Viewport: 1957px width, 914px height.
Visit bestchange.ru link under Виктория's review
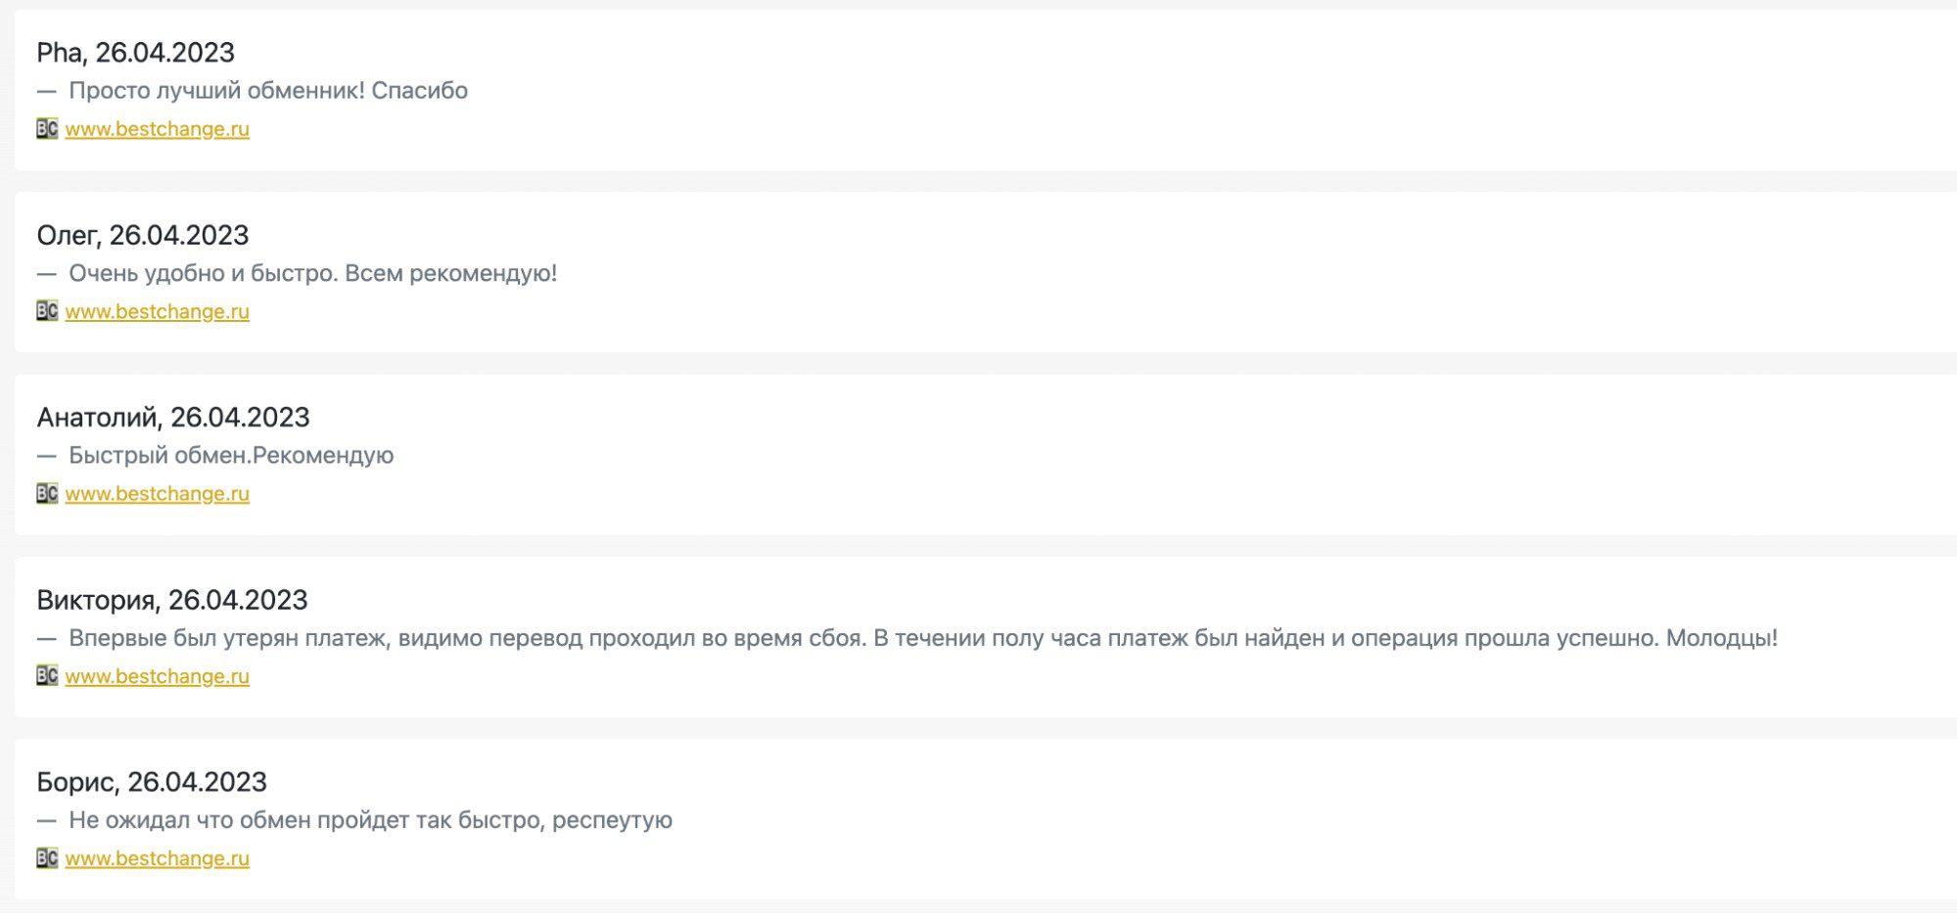point(158,676)
